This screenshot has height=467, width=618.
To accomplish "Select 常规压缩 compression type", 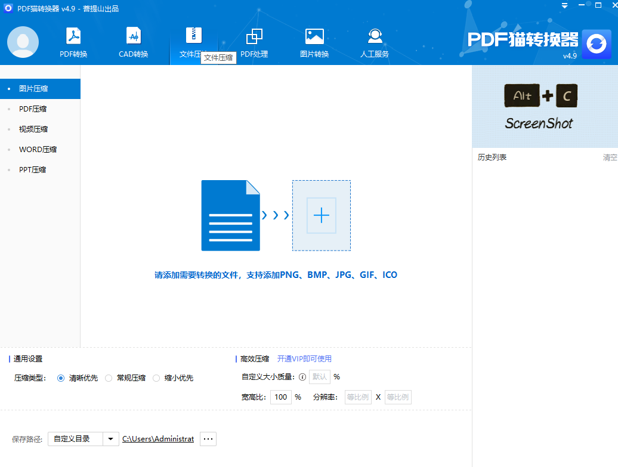I will click(x=109, y=378).
